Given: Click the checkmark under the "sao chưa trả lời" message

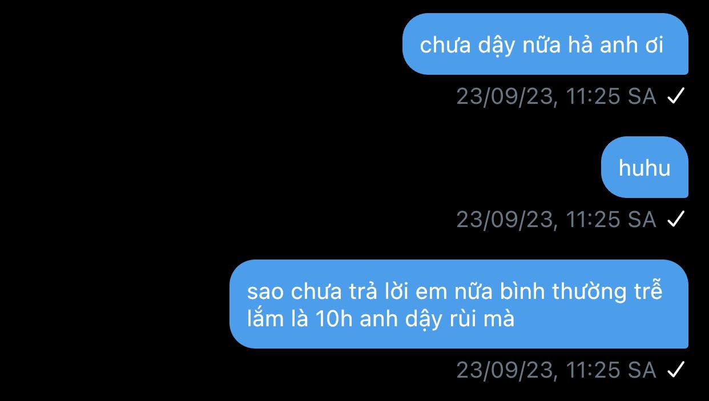Looking at the screenshot, I should coord(675,370).
